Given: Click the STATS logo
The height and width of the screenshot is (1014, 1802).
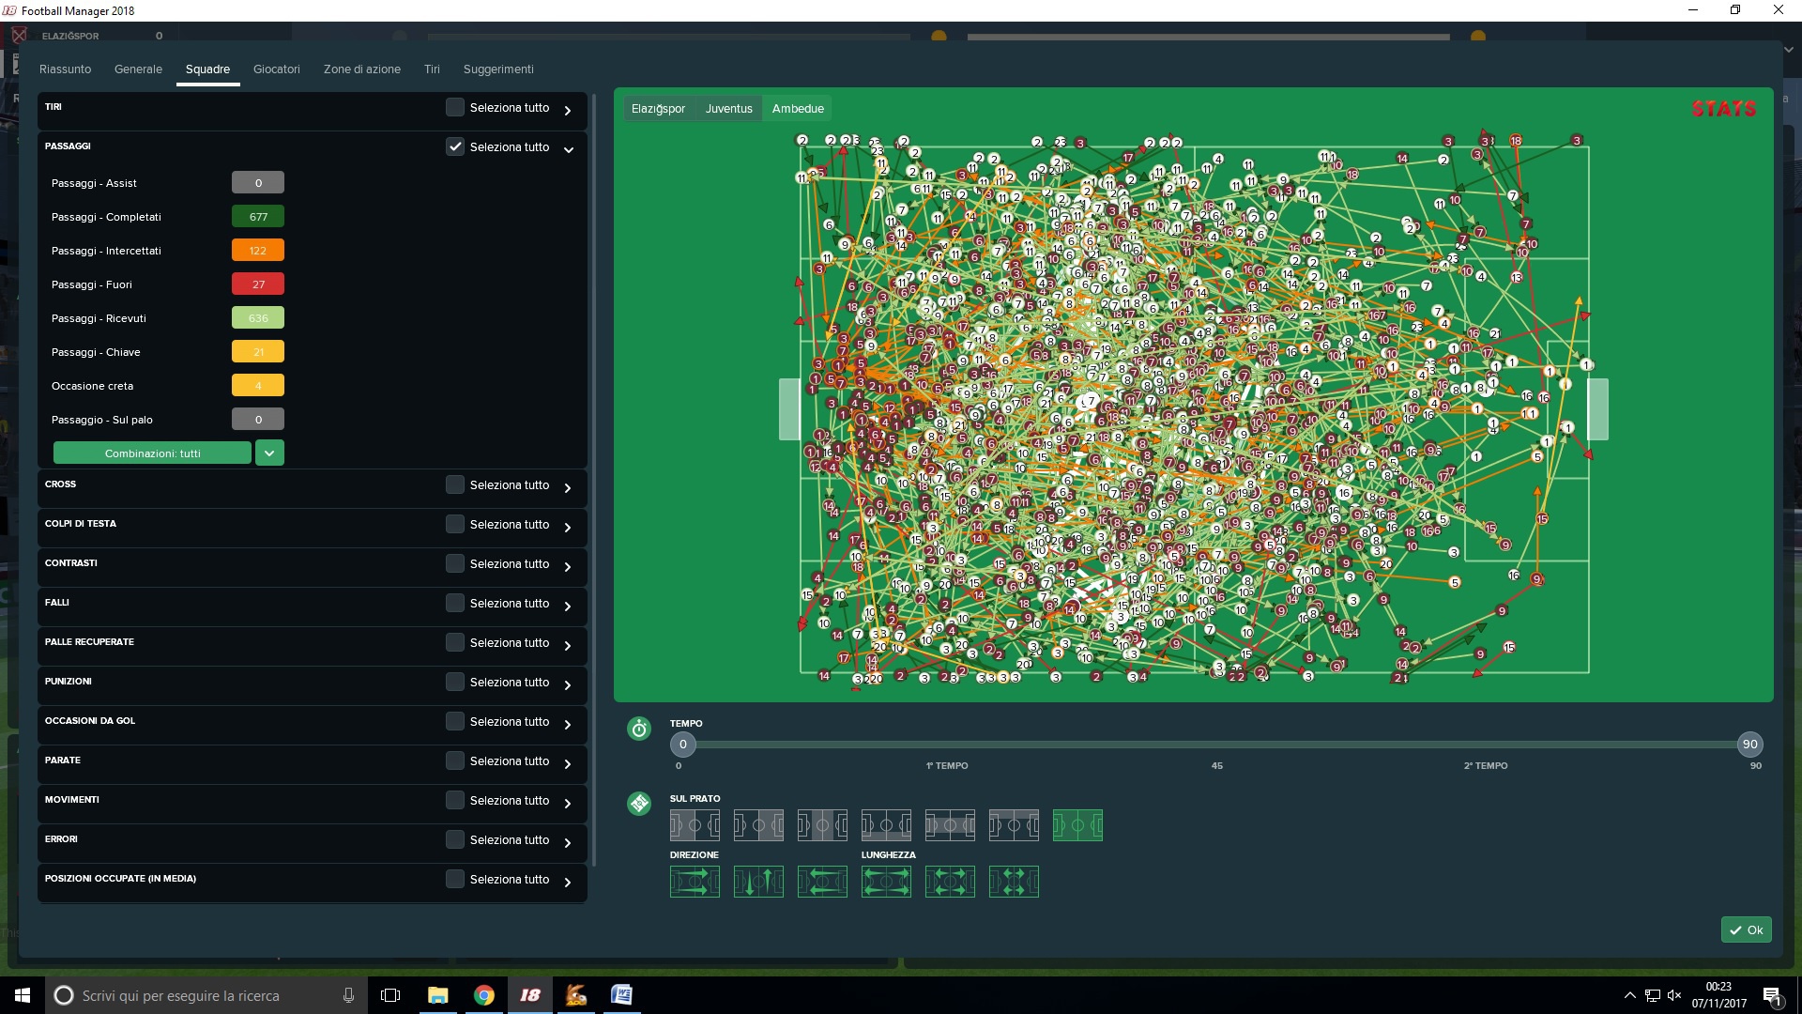Looking at the screenshot, I should coord(1723,109).
